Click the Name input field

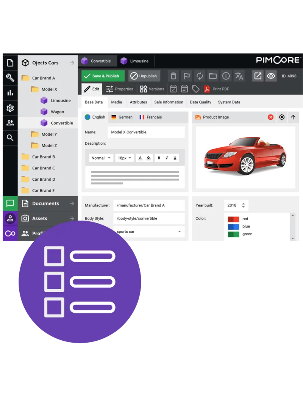[146, 132]
